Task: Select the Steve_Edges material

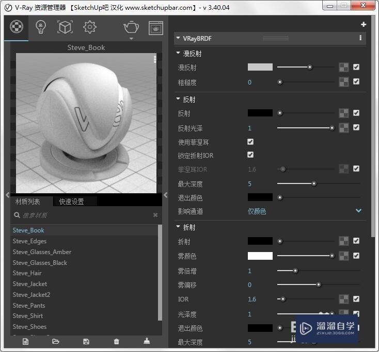Action: pos(85,241)
